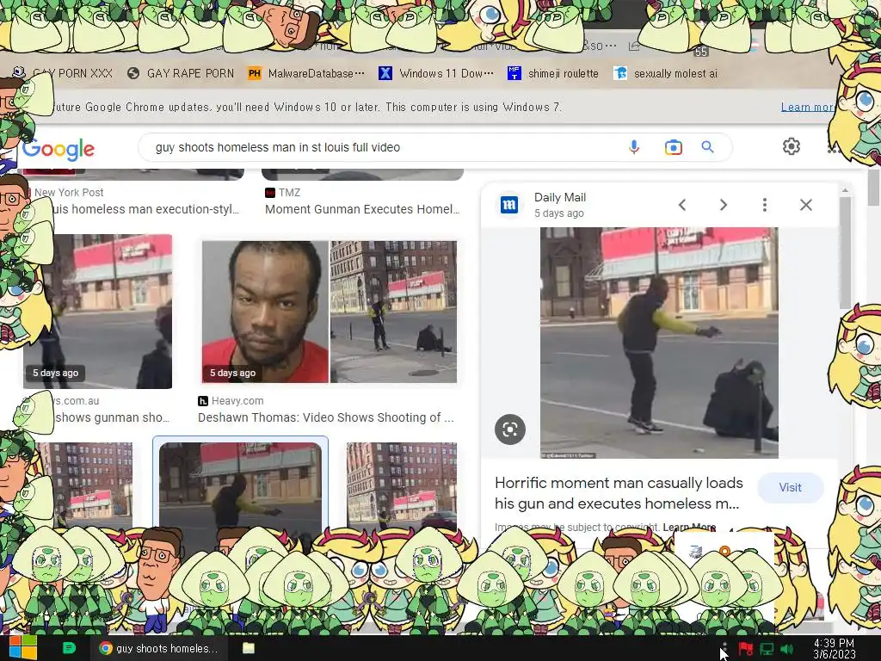Click the preview panel scrollbar thumb
This screenshot has width=881, height=661.
[x=845, y=252]
